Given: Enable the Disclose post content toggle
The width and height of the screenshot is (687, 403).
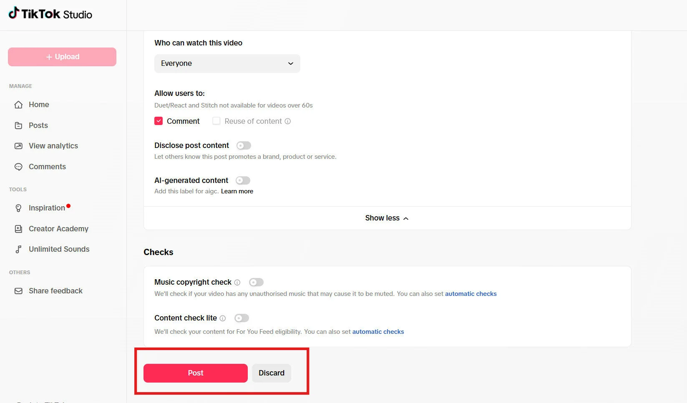Looking at the screenshot, I should [x=243, y=145].
